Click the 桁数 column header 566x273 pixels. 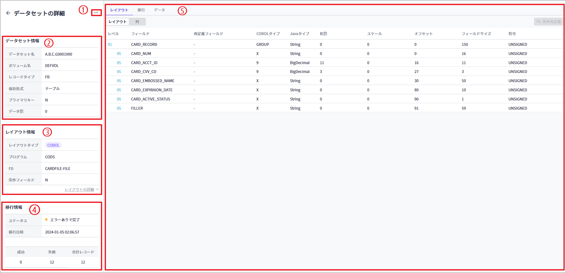coord(323,34)
